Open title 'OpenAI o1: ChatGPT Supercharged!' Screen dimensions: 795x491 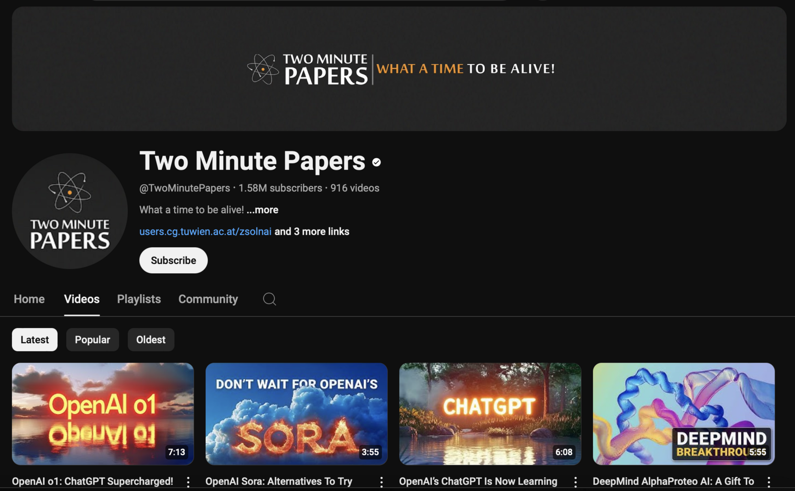coord(92,482)
